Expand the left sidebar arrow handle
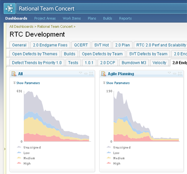Viewport: 187px width, 174px height. click(x=5, y=149)
